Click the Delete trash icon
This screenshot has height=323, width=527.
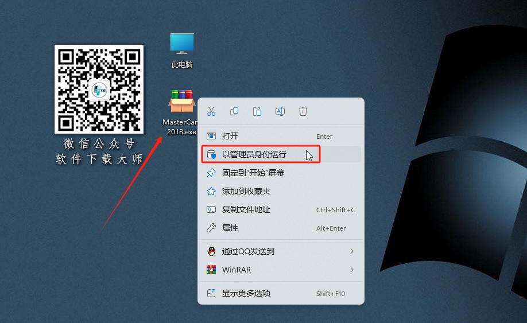pyautogui.click(x=303, y=111)
